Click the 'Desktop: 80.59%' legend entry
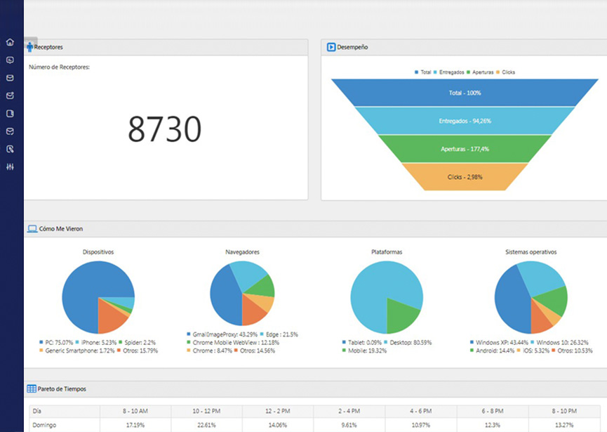This screenshot has width=607, height=432. [x=408, y=342]
